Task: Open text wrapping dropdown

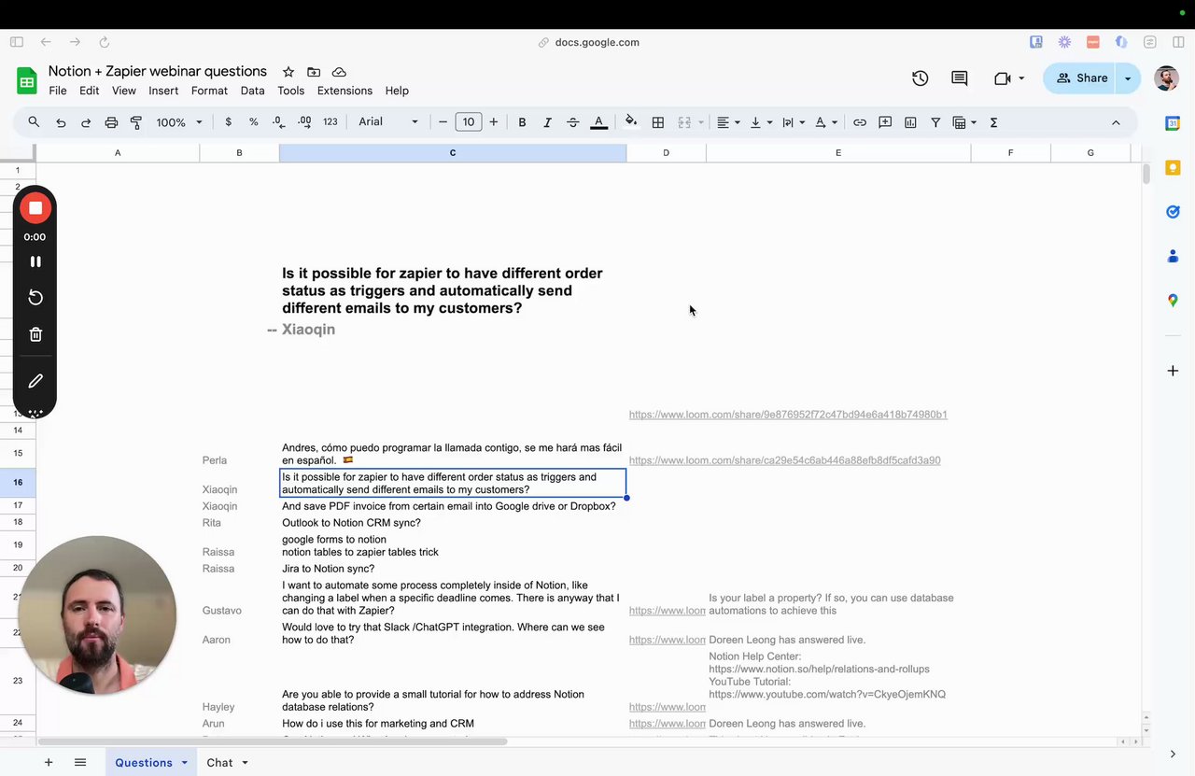Action: pos(794,122)
